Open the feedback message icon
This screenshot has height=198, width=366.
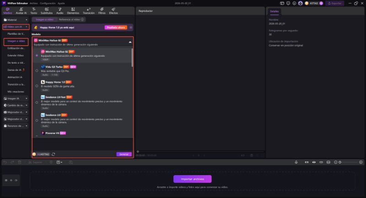coord(288,3)
